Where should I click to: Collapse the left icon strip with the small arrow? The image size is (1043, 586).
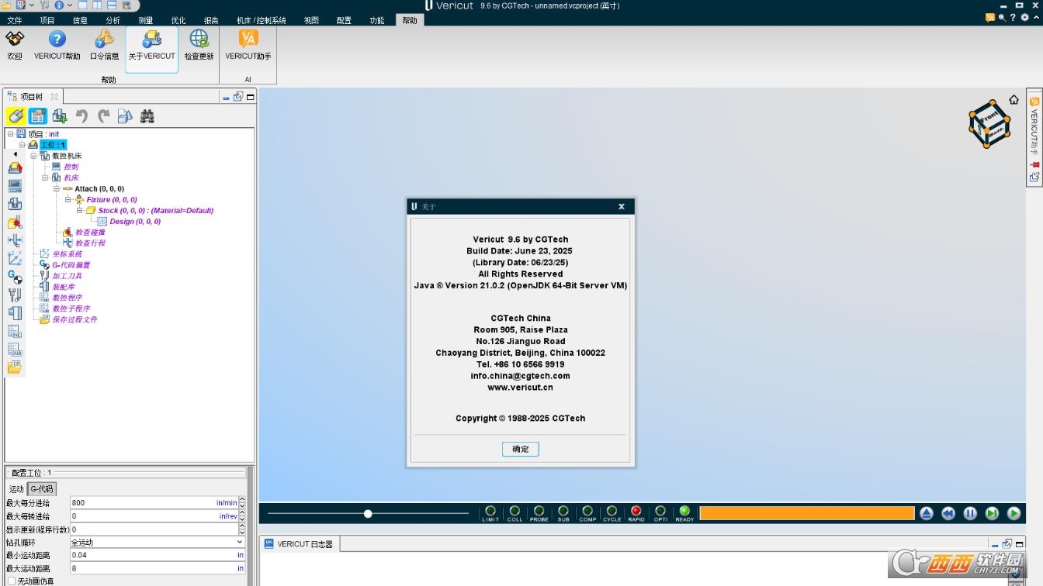pyautogui.click(x=15, y=154)
